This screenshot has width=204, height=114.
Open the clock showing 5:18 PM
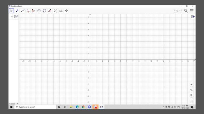point(185,107)
